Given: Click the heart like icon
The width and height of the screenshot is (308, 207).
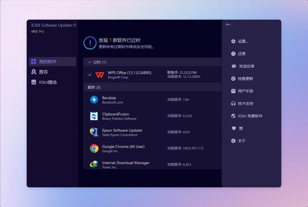Looking at the screenshot, I should (x=234, y=128).
